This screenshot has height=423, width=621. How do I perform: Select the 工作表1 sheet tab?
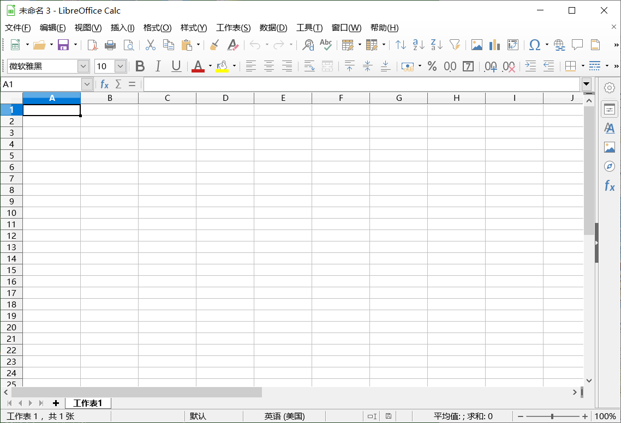tap(88, 403)
